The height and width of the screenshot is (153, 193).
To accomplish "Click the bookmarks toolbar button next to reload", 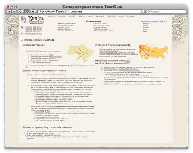I will pyautogui.click(x=27, y=11).
